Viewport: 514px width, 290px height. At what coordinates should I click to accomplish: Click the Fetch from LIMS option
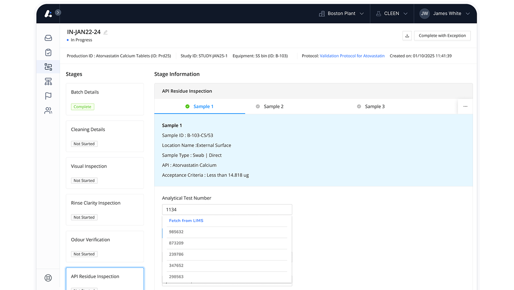click(x=186, y=220)
